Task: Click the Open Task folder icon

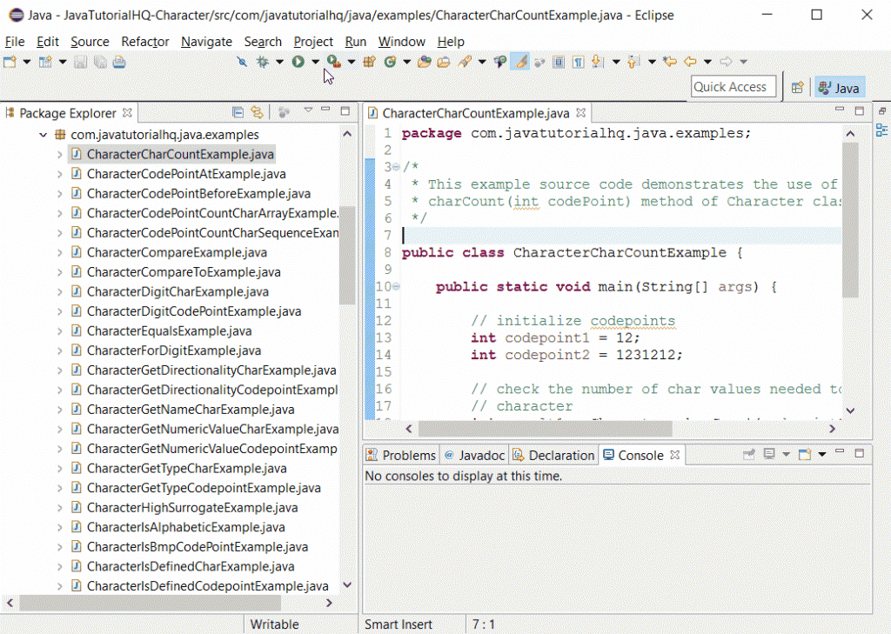Action: point(444,62)
